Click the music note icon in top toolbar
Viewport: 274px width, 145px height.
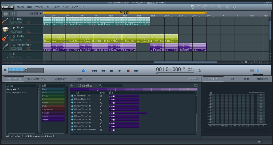[234, 7]
